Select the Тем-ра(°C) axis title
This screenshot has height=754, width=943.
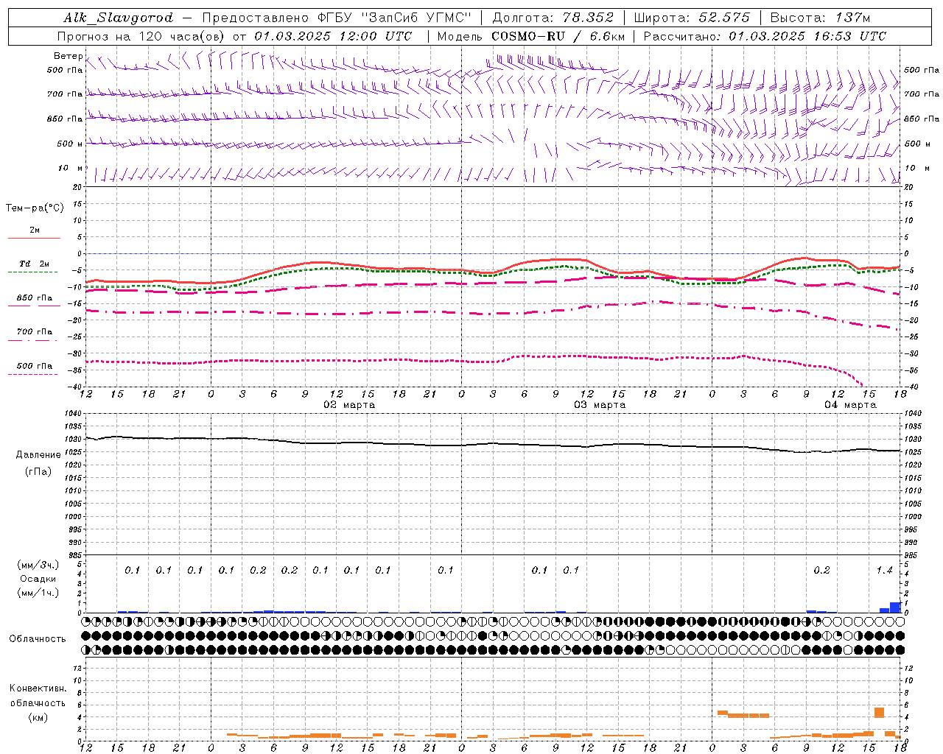[x=35, y=208]
